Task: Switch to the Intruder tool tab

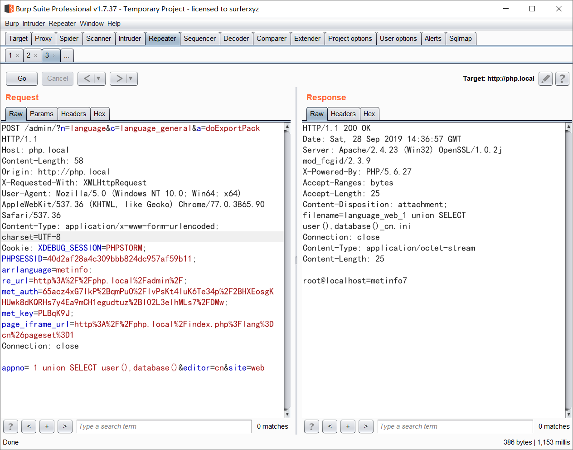Action: pos(130,39)
